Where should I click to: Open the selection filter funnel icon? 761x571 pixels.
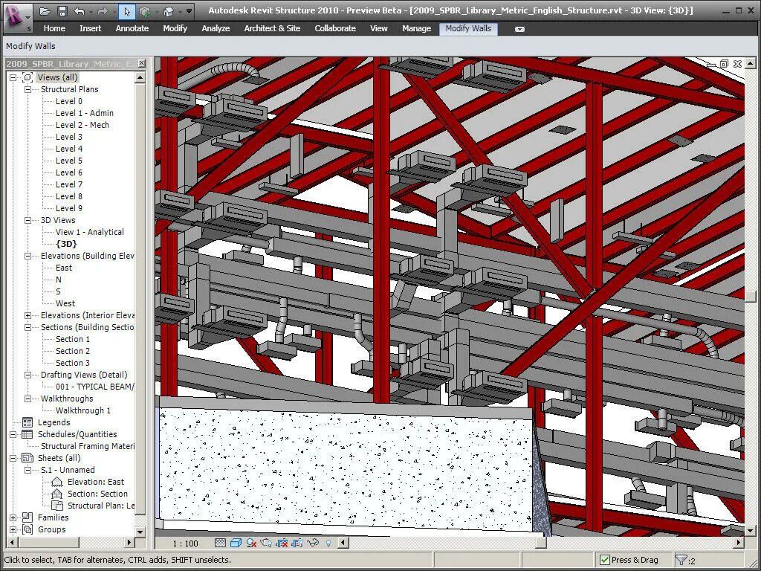coord(680,560)
